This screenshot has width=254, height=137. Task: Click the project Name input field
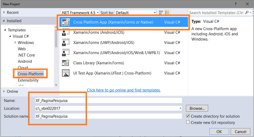tap(108, 100)
